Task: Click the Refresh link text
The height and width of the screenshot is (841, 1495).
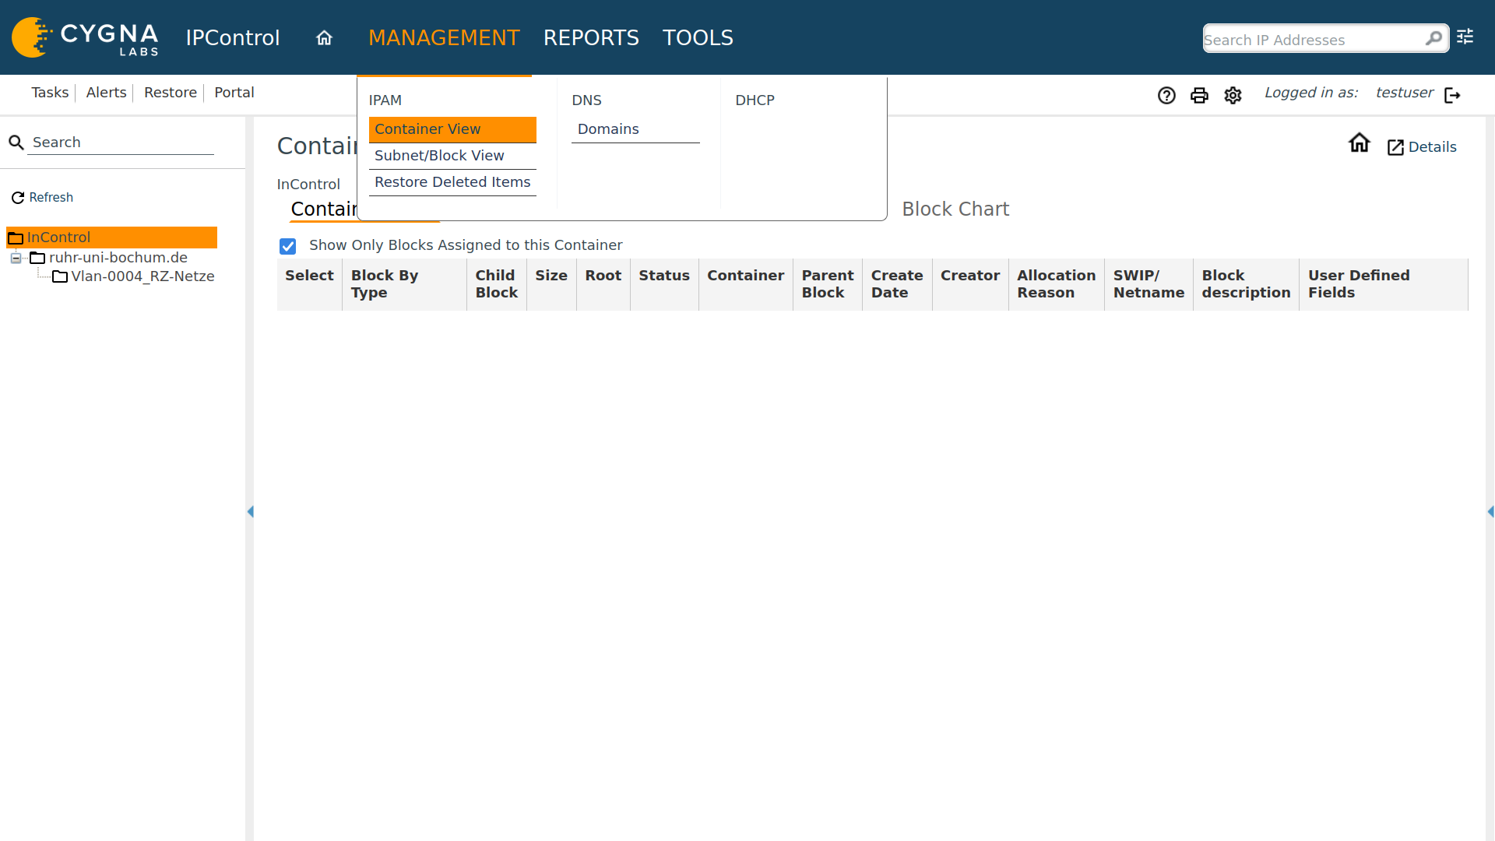Action: coord(51,198)
